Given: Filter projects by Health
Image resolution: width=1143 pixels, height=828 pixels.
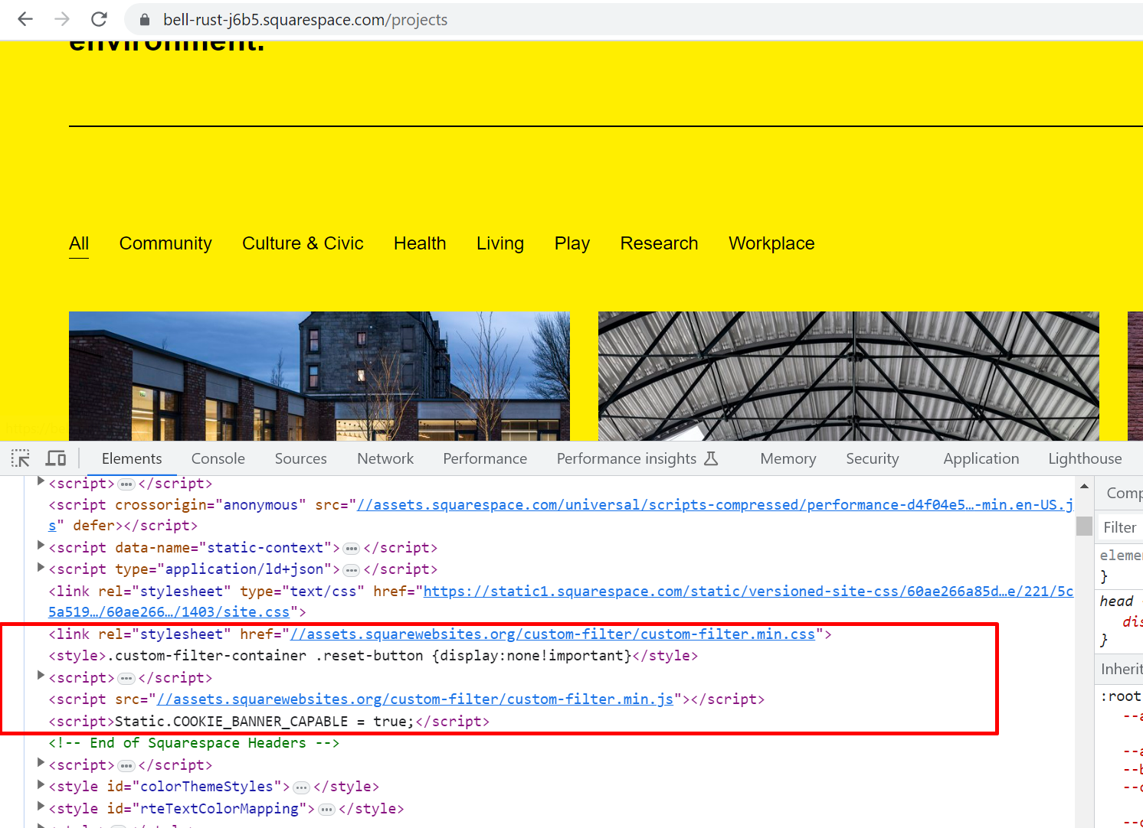Looking at the screenshot, I should [x=420, y=243].
